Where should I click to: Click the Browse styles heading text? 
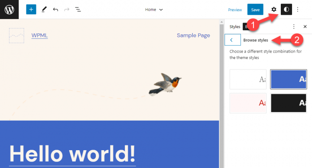(256, 40)
